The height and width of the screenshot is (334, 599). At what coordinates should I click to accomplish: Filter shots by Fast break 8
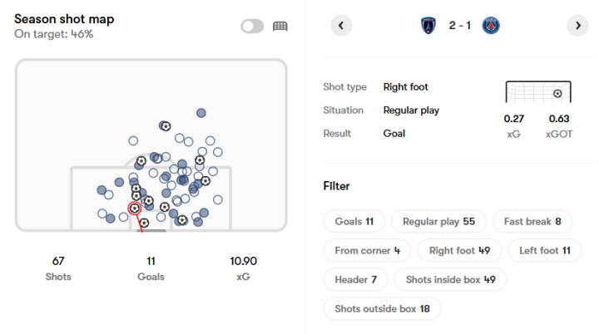pyautogui.click(x=532, y=221)
